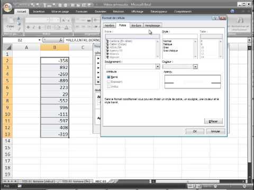Click the blue help icon in ribbon
This screenshot has height=190, width=254.
click(x=232, y=11)
